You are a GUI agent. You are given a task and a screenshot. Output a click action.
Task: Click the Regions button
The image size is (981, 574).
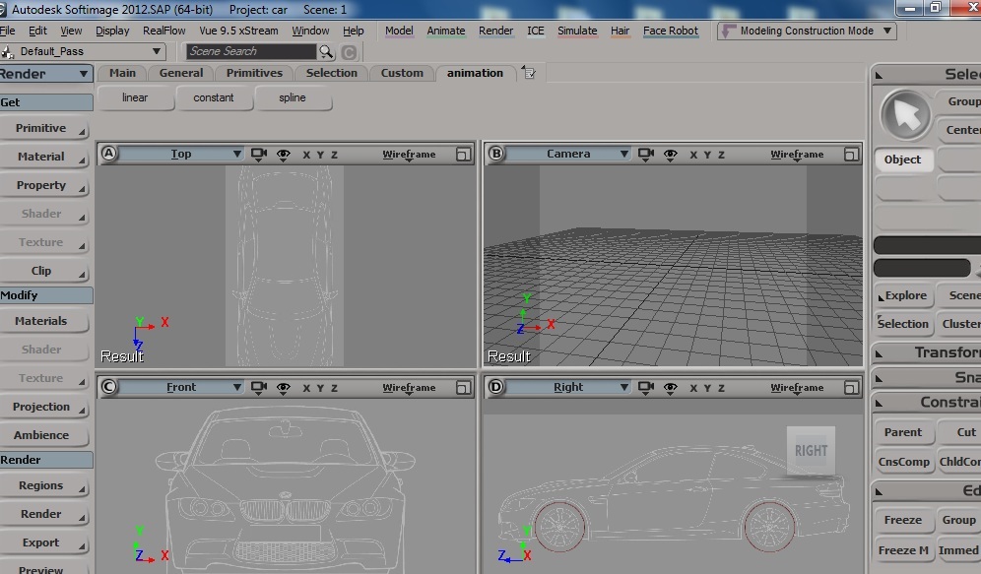43,485
